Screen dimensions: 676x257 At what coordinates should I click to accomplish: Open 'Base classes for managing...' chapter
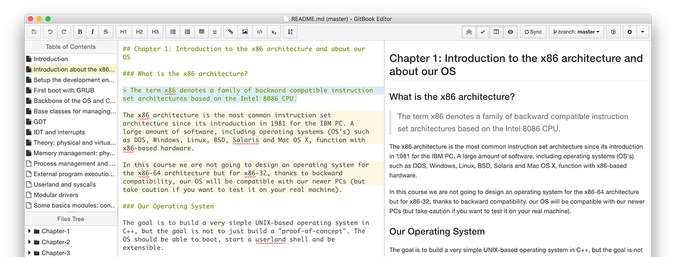(x=71, y=111)
